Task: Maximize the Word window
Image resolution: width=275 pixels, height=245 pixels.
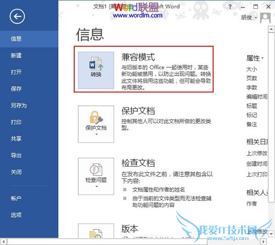Action: click(256, 7)
